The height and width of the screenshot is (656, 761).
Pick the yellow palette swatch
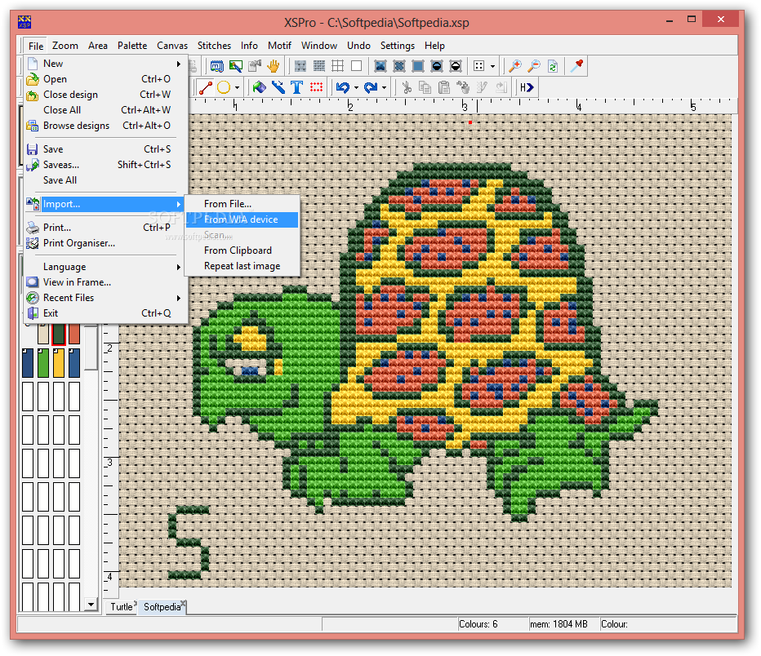[x=59, y=362]
